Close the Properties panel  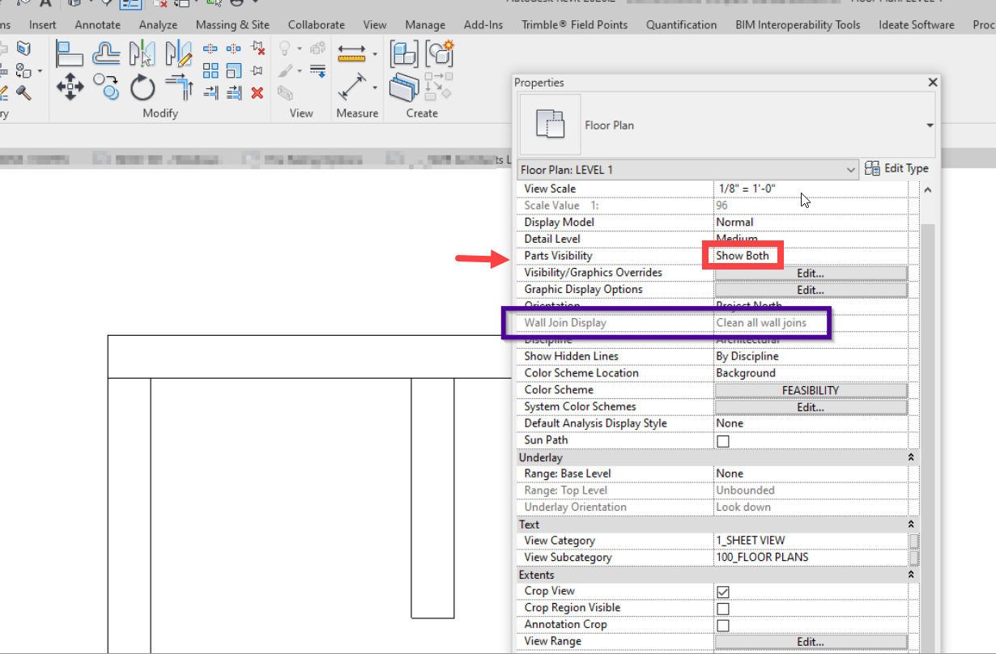(x=932, y=83)
